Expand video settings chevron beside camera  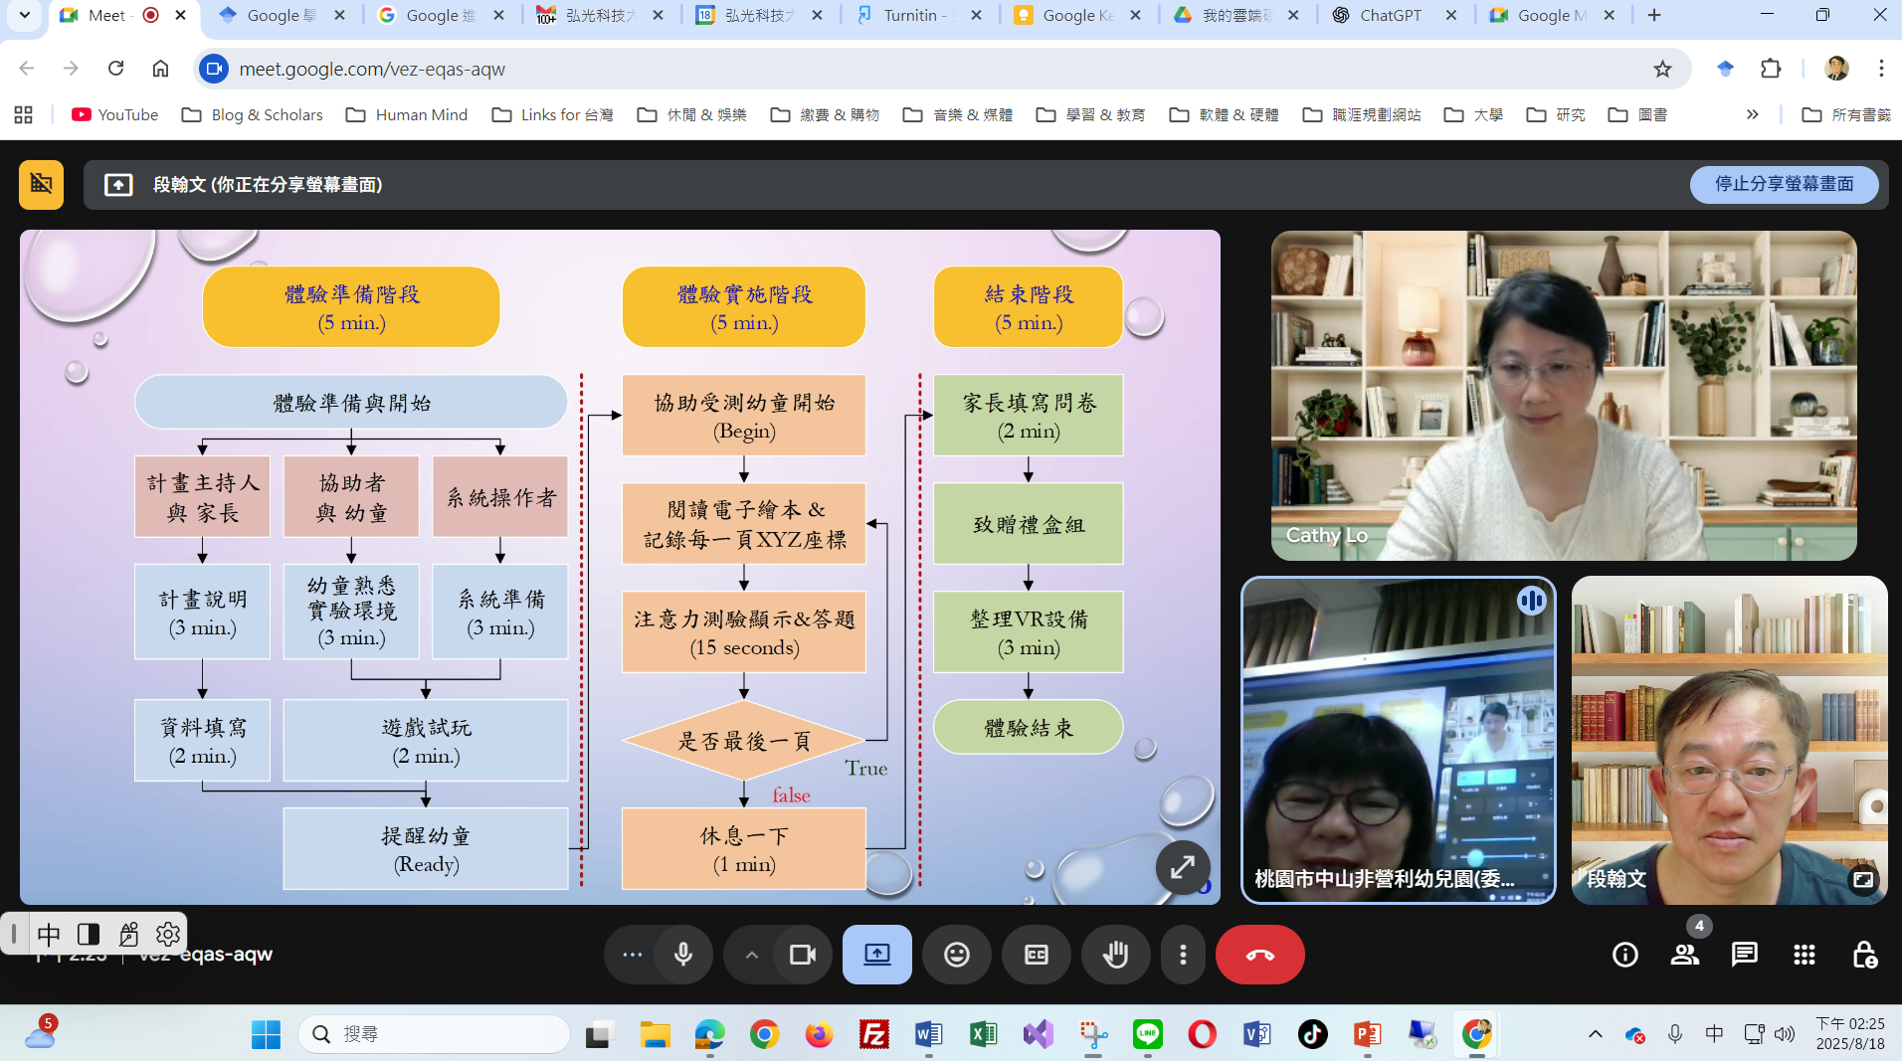tap(751, 955)
